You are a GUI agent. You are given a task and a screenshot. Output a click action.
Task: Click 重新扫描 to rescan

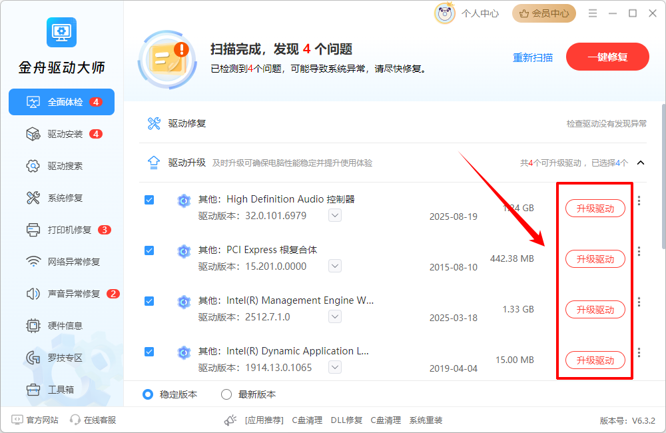pos(533,57)
